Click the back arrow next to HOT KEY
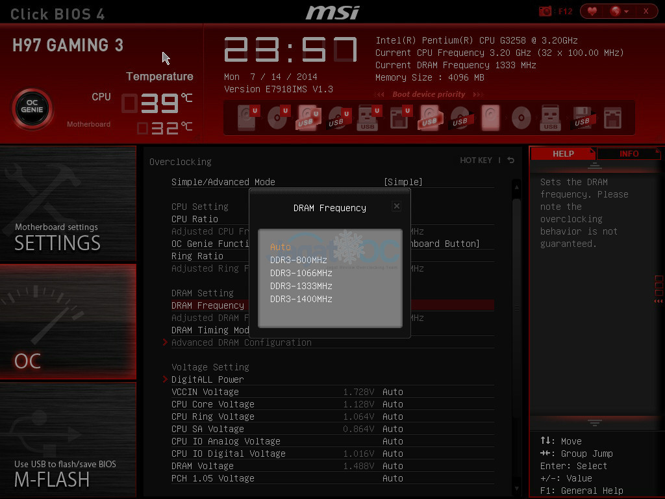 [511, 160]
